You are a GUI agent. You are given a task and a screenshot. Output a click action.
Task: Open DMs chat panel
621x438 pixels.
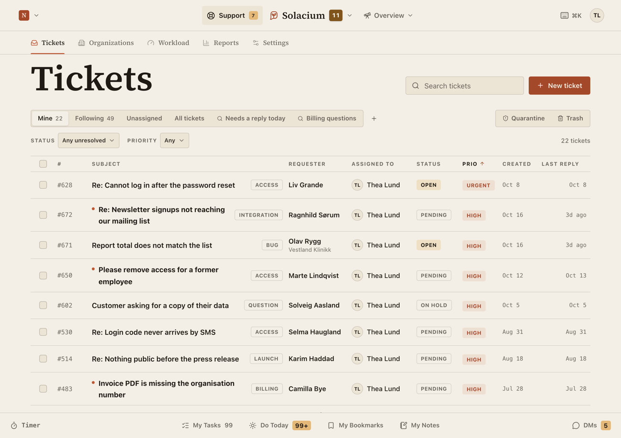[x=591, y=425]
